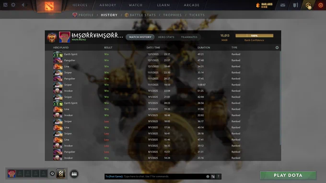Click the 15,013 MMR value
Viewport: 326px width, 183px height.
tap(225, 36)
